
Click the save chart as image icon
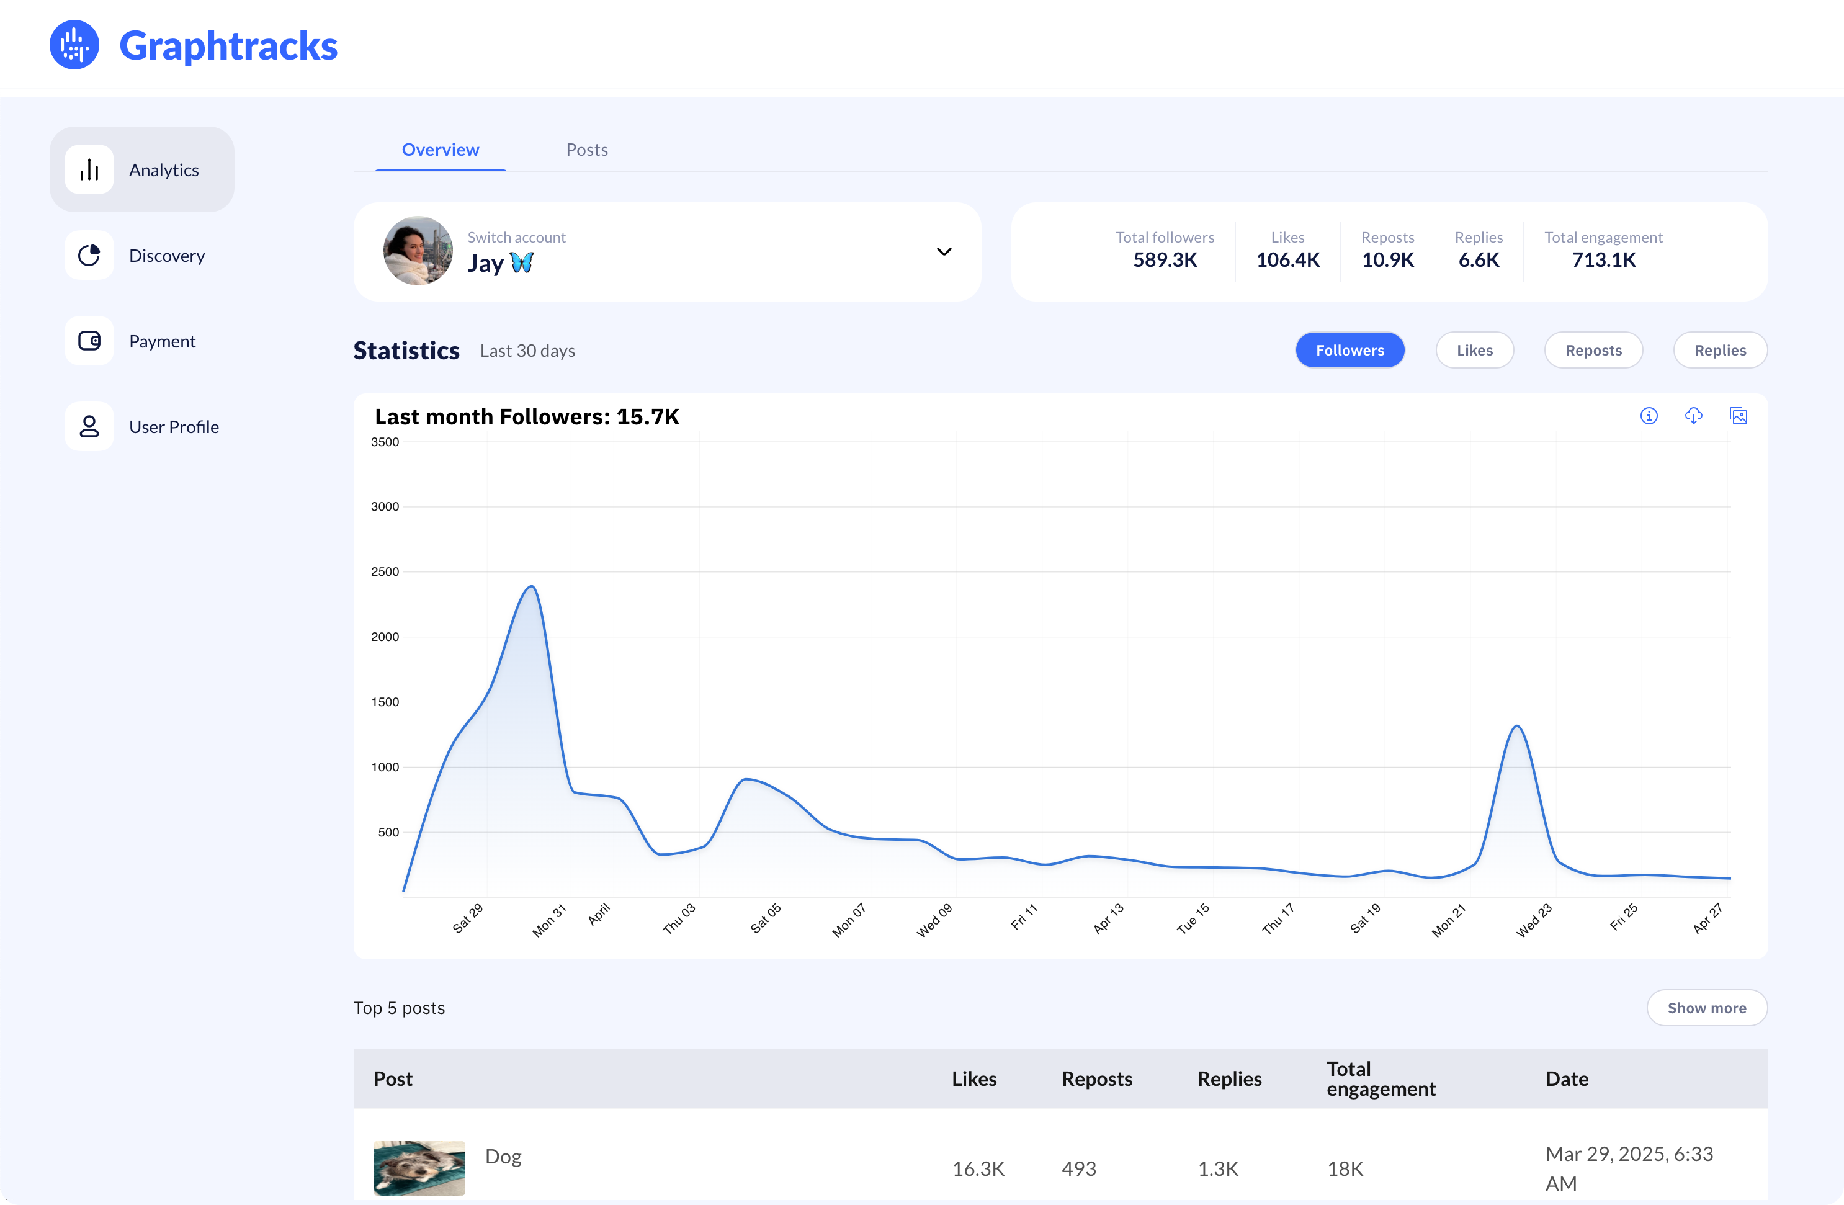coord(1738,416)
